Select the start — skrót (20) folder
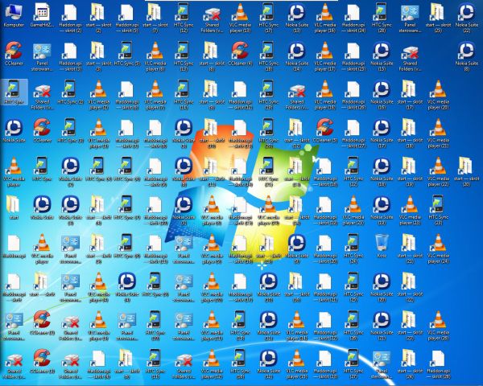The width and height of the screenshot is (483, 386). 467,172
